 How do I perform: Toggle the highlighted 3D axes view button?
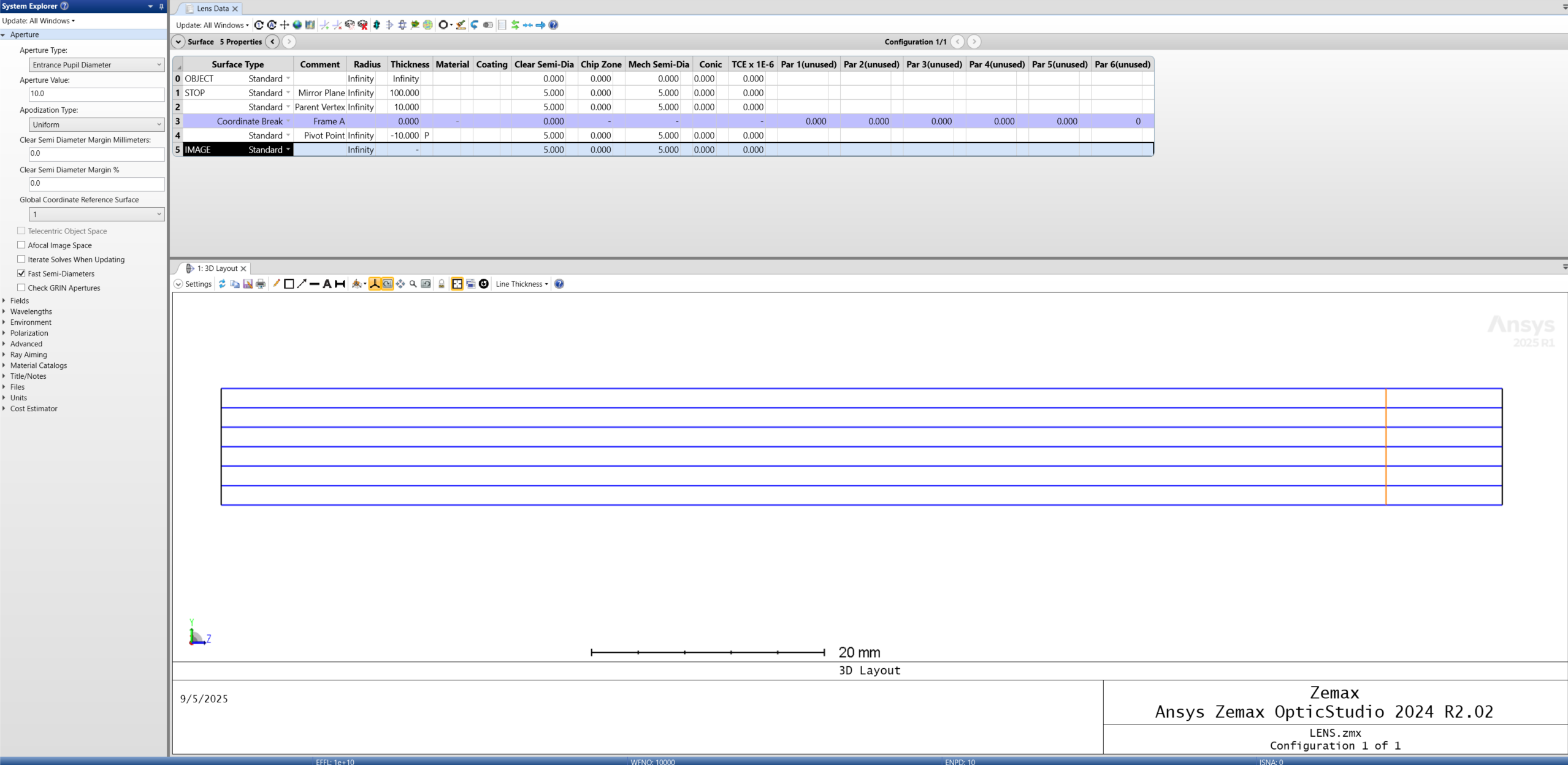375,284
